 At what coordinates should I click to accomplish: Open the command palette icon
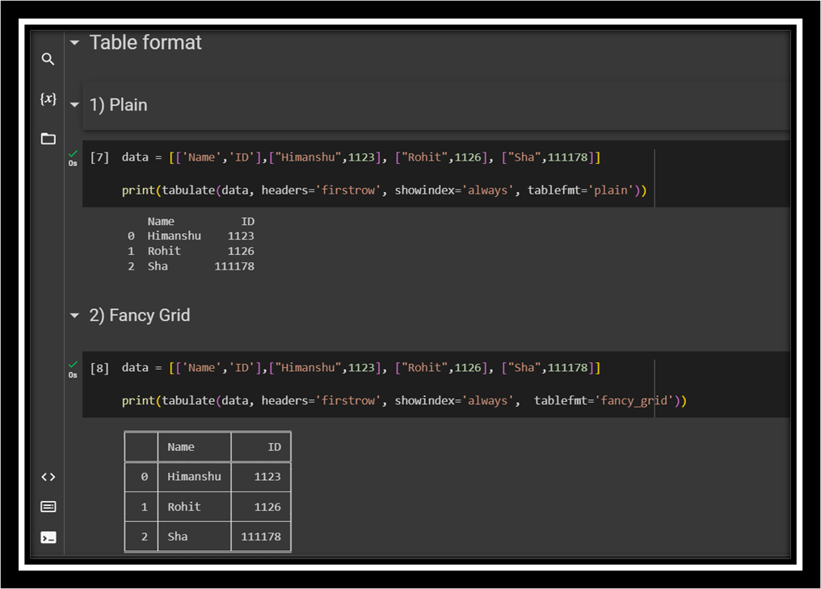tap(48, 507)
